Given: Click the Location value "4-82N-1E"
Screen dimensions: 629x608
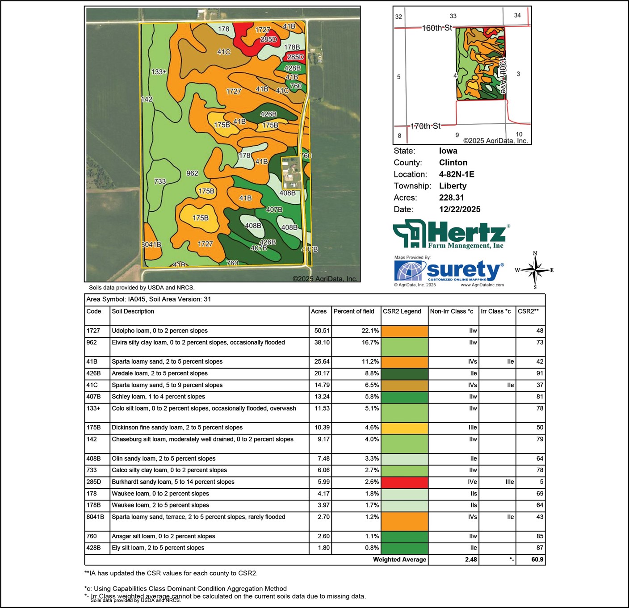Looking at the screenshot, I should tap(457, 174).
